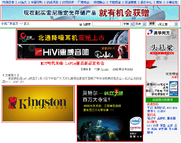The width and height of the screenshot is (181, 143).
Task: Open the 主板 category link
Action: [x=170, y=125]
